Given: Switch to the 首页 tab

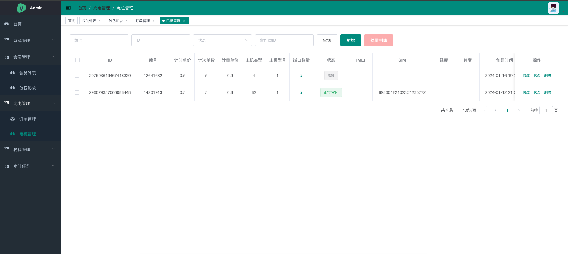Looking at the screenshot, I should tap(72, 21).
